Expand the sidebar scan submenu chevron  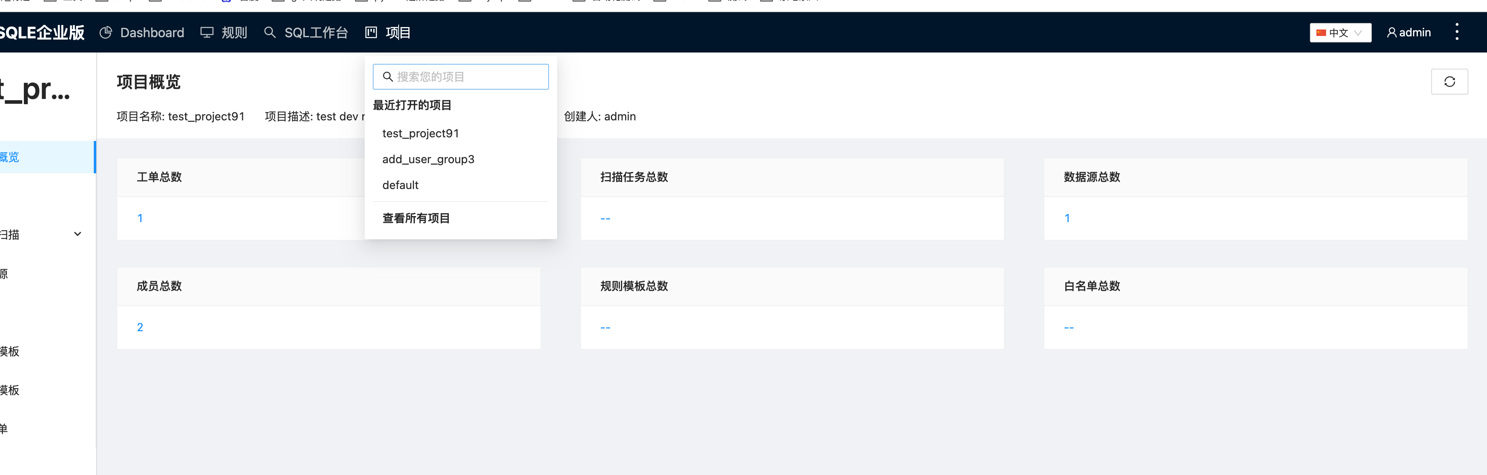coord(77,234)
